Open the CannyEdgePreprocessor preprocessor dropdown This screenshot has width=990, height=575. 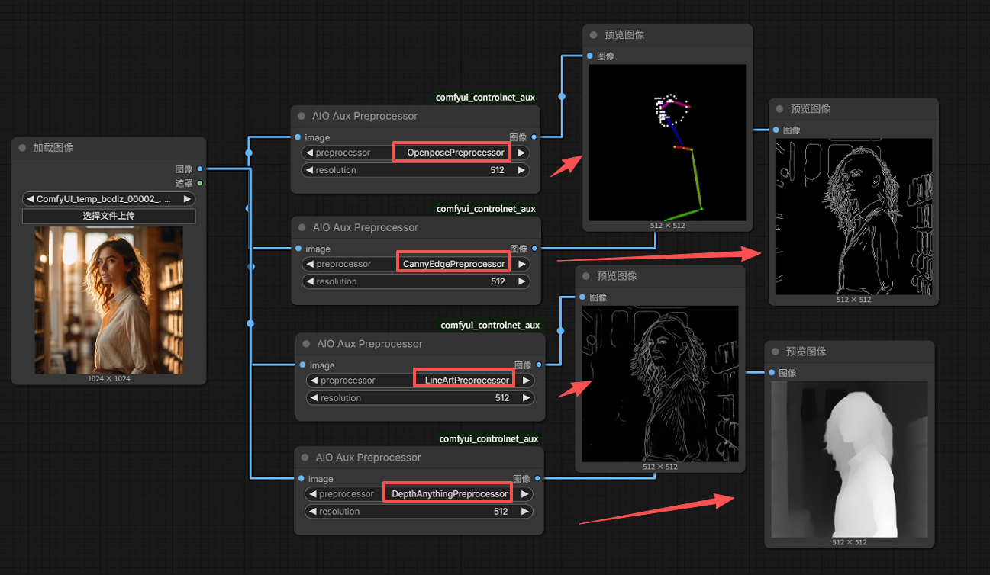click(x=415, y=264)
